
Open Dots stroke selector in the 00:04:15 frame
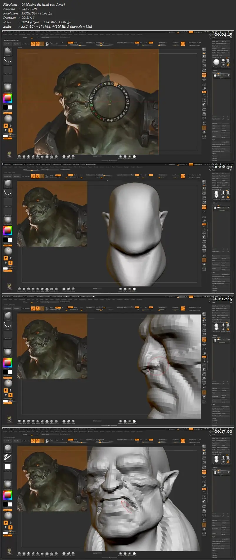point(8,61)
